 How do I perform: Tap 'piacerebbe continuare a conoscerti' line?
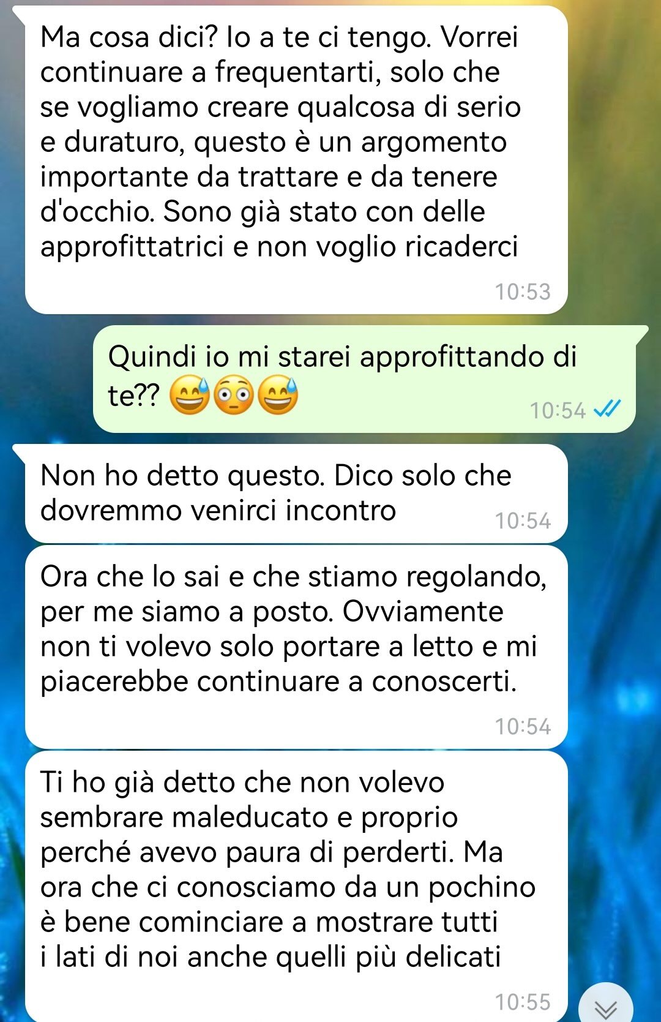pos(278,682)
